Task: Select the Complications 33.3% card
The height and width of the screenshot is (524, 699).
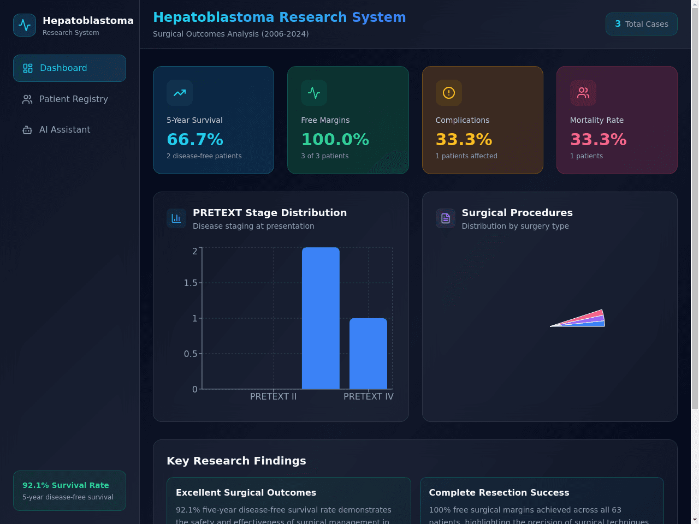Action: [x=483, y=120]
